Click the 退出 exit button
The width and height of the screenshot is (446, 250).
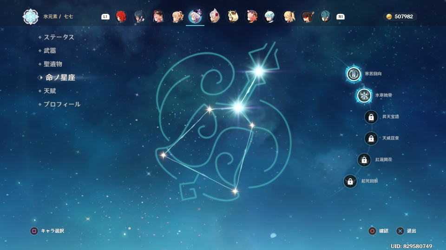[x=406, y=231]
